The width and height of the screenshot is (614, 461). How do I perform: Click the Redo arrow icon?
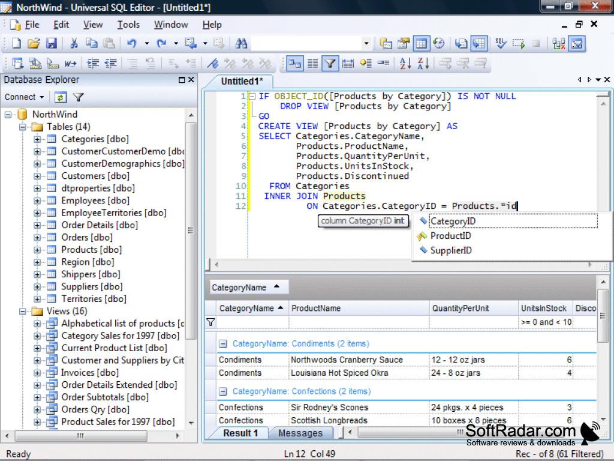[x=161, y=43]
